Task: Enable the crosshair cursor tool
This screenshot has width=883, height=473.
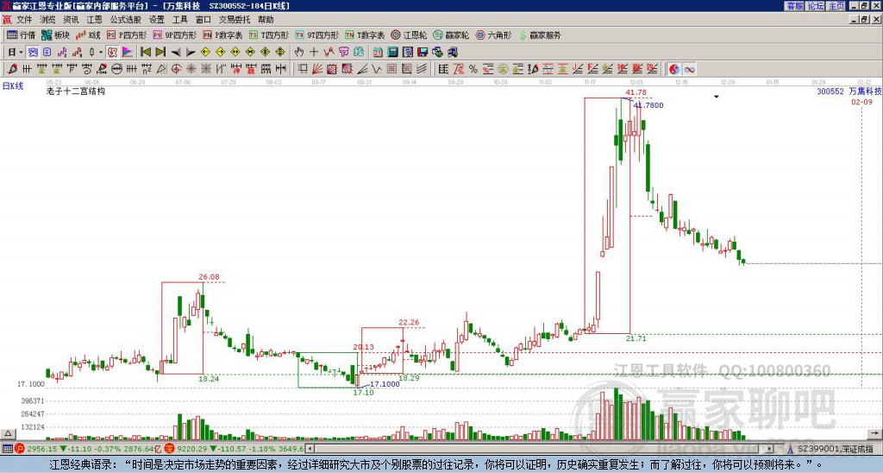Action: (x=314, y=52)
